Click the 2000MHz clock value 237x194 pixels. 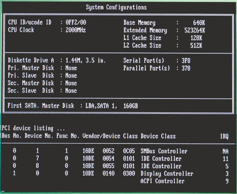pos(76,30)
